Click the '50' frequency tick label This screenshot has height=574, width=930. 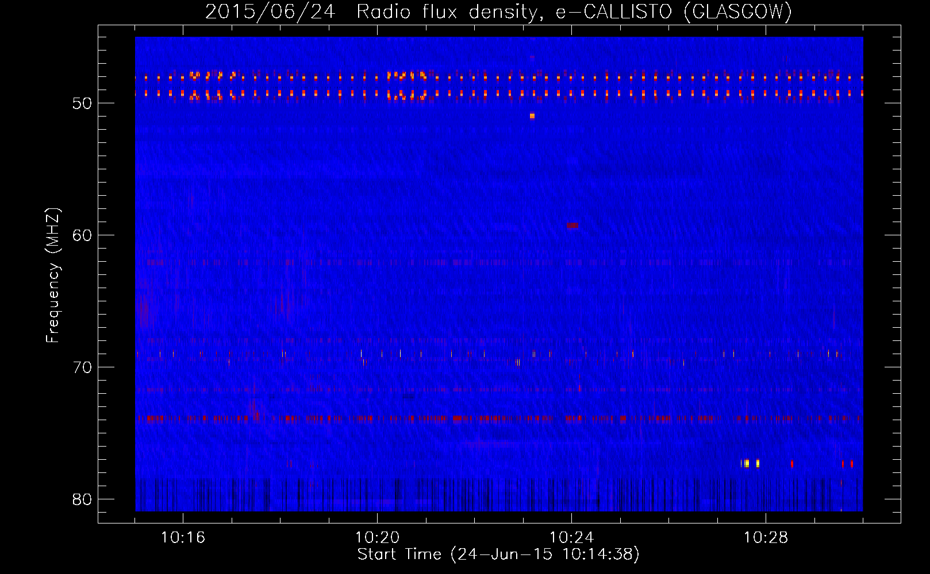pos(82,103)
